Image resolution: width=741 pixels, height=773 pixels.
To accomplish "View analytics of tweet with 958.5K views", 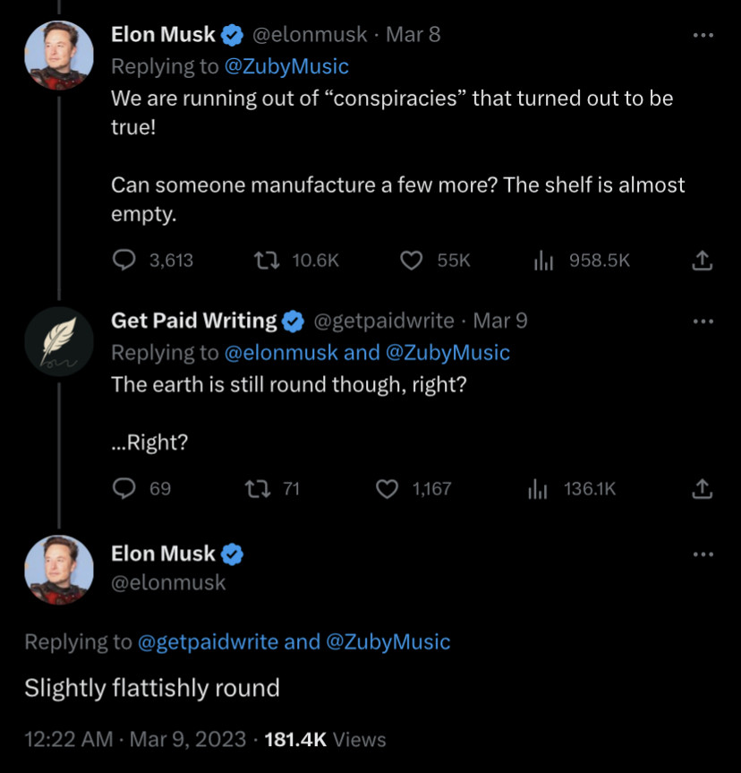I will [544, 261].
